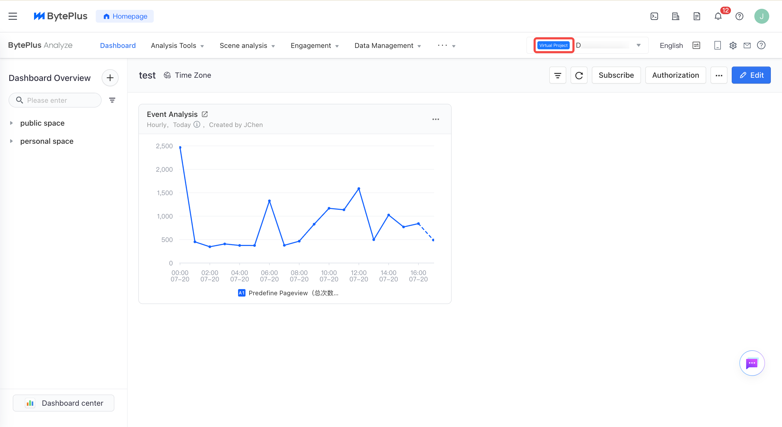Open the dashboard filter button
Viewport: 782px width, 427px height.
[558, 75]
